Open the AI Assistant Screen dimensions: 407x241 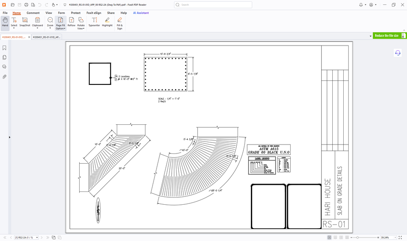[141, 13]
